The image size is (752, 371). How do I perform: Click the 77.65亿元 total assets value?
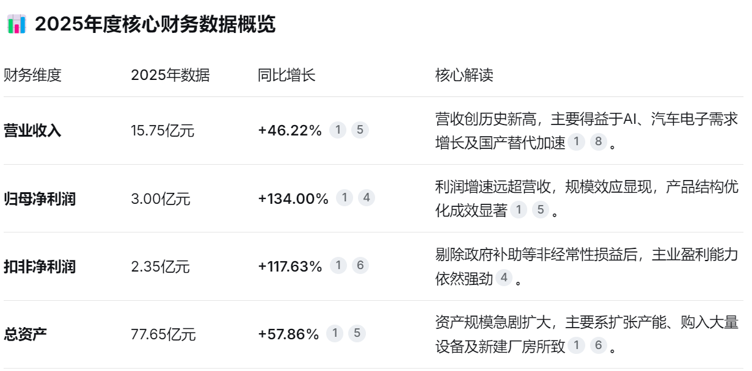(x=163, y=334)
